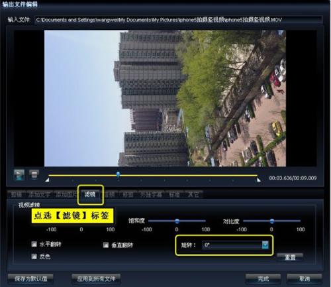Click the 饱和度 saturation slider handle

coord(177,221)
